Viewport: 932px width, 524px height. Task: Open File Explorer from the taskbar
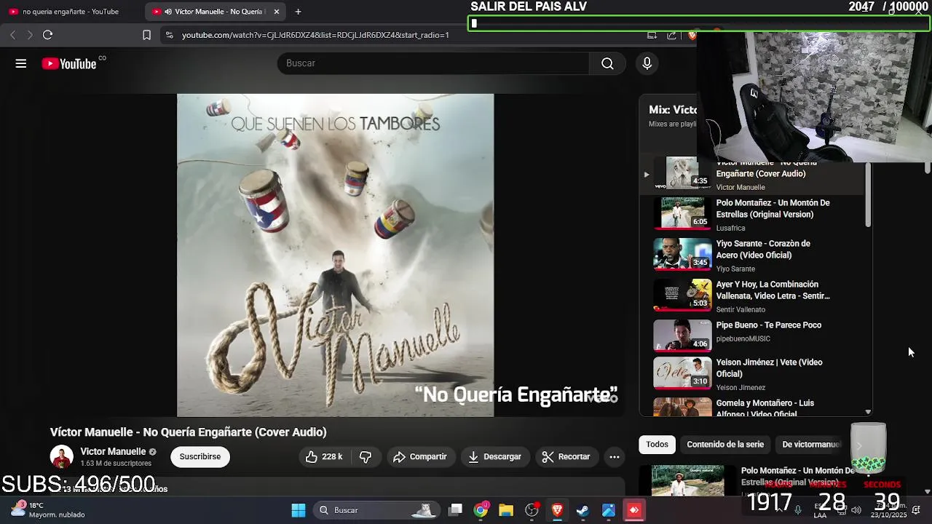(x=506, y=510)
